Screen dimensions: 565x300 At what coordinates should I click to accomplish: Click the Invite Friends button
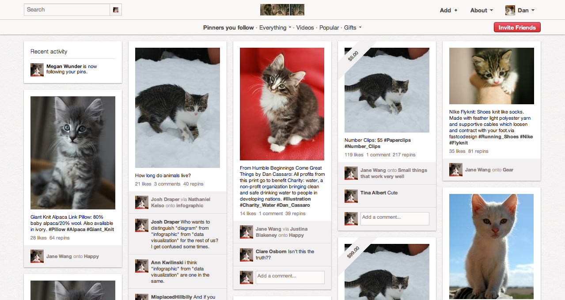[x=517, y=27]
